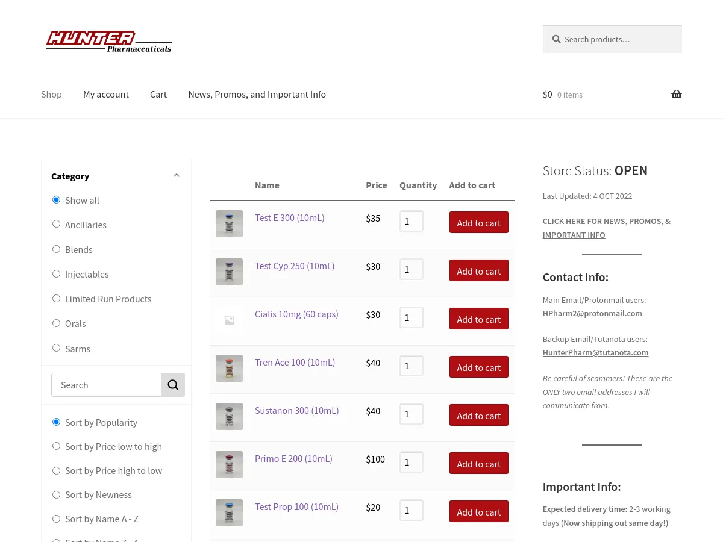
Task: Click the Test E 300 product thumbnail
Action: click(229, 223)
